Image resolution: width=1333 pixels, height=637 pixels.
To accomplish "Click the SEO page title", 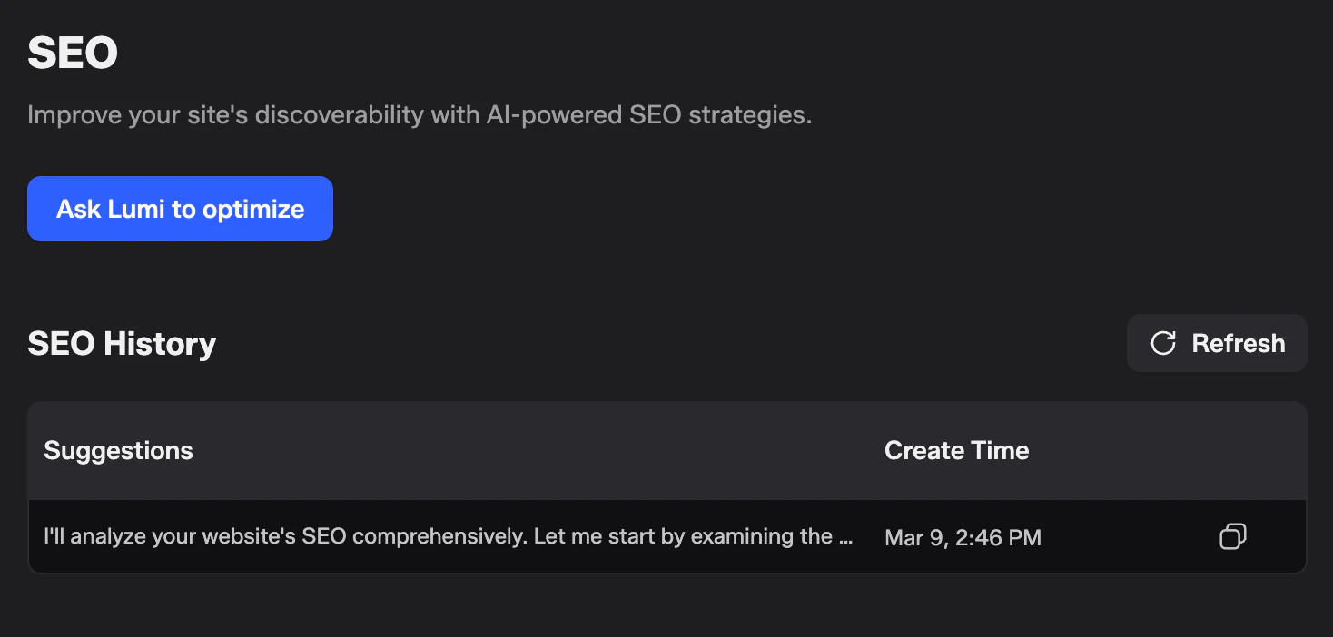I will (73, 53).
